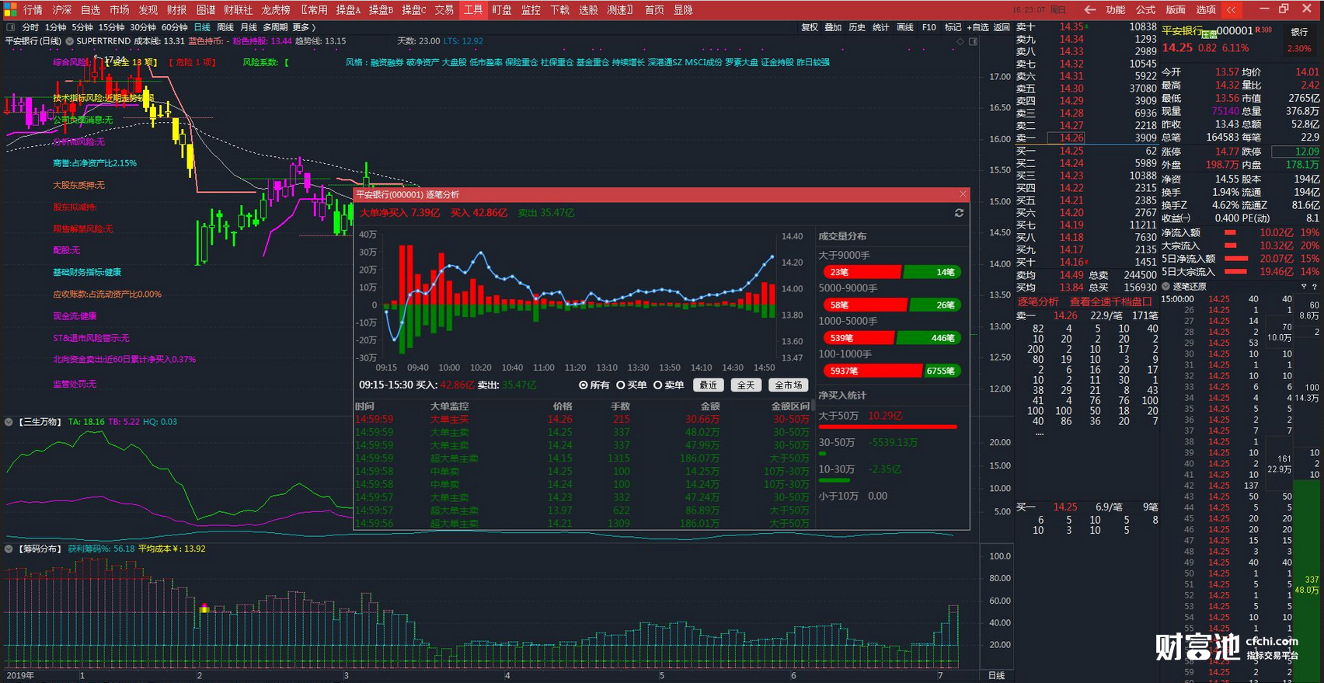Screen dimensions: 1324x683
Task: Add stock via +自选
Action: click(x=977, y=27)
